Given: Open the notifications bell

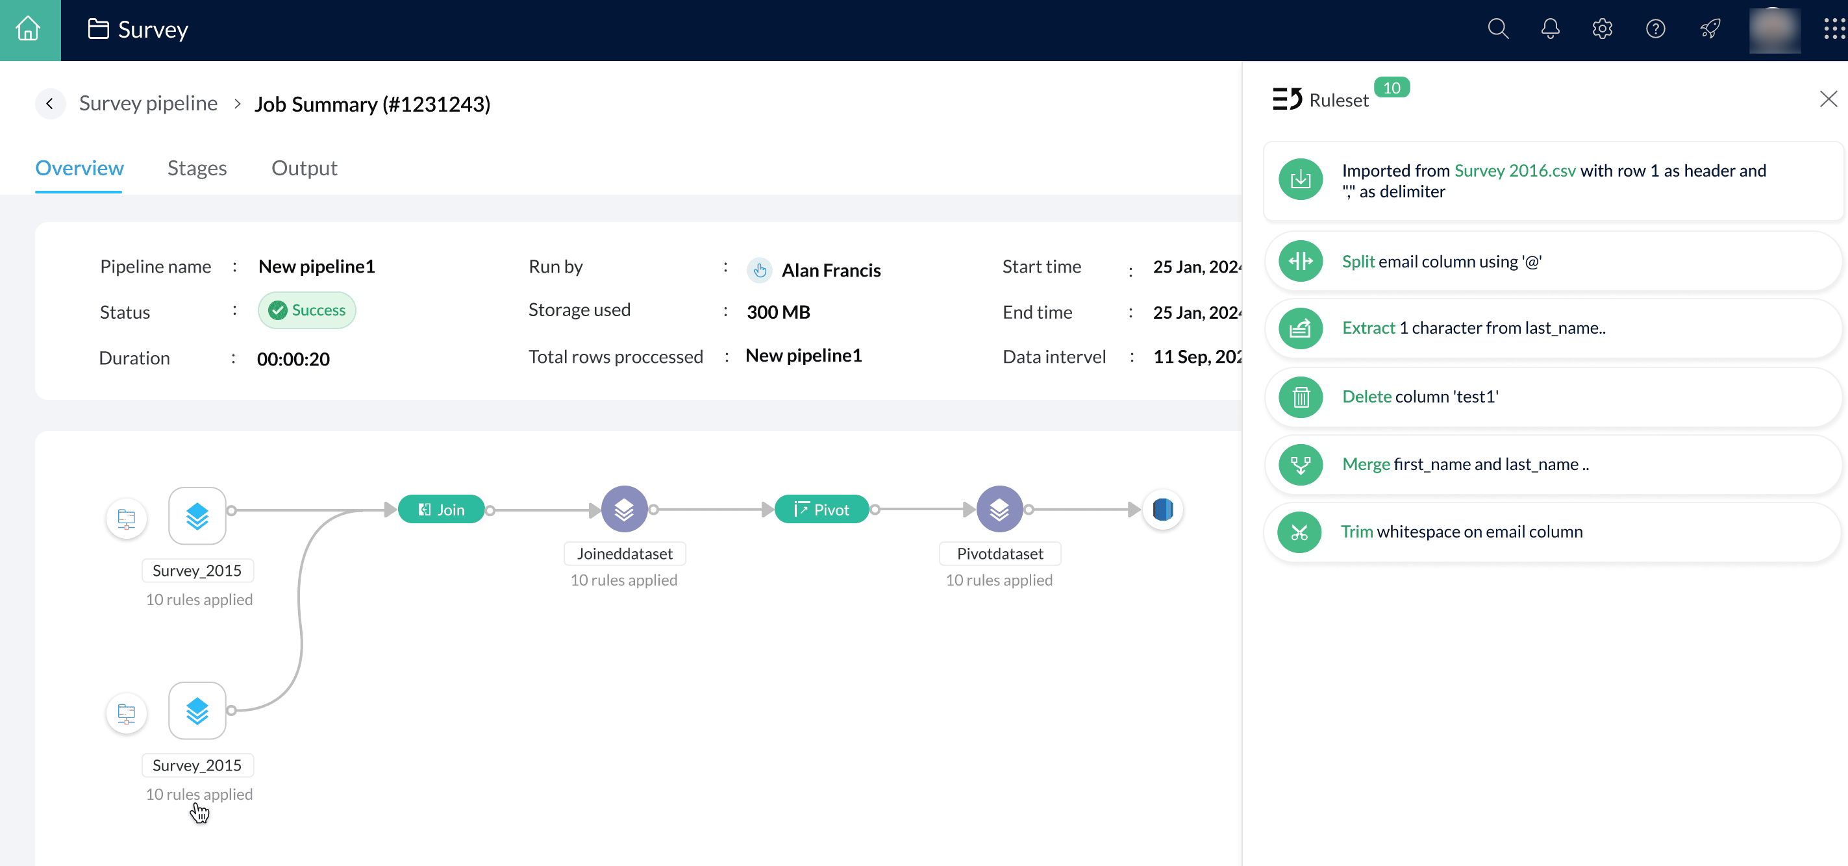Looking at the screenshot, I should click(x=1551, y=29).
